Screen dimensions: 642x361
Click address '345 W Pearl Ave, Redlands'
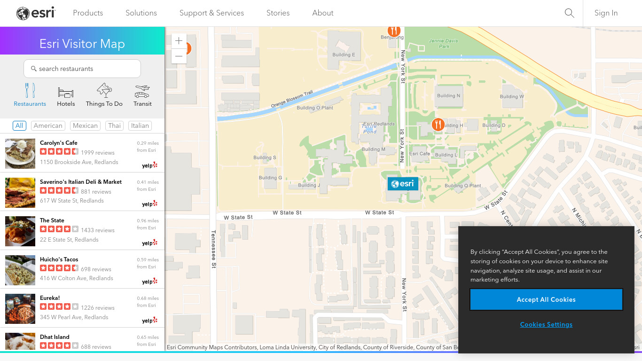tap(74, 317)
